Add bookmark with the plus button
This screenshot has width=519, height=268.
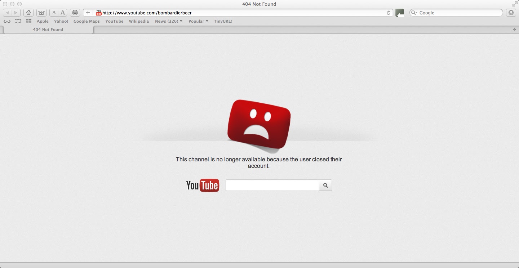pos(88,13)
